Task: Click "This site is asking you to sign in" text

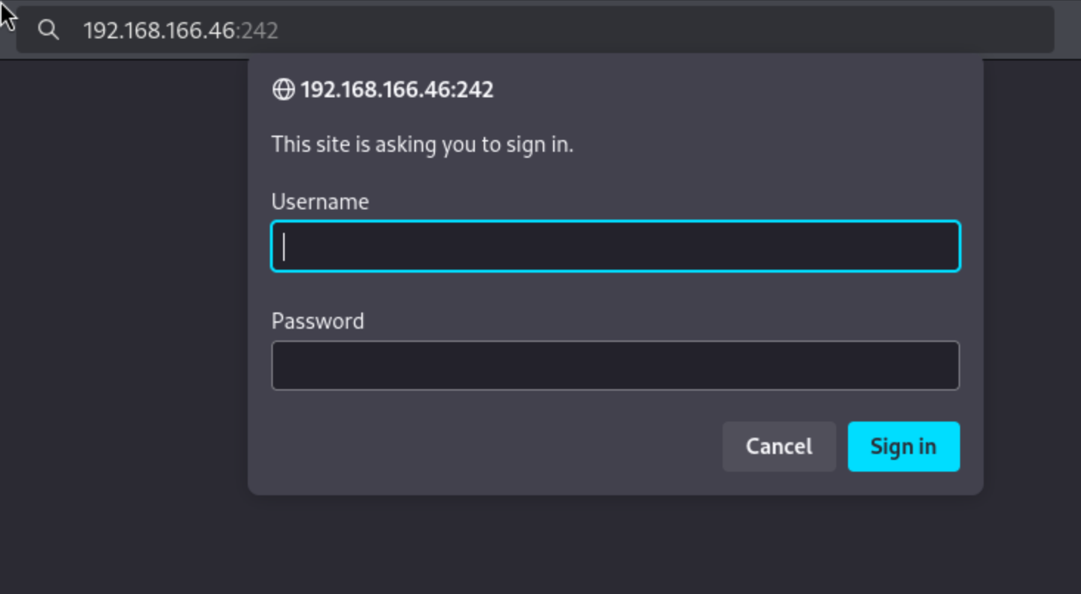Action: [x=422, y=144]
